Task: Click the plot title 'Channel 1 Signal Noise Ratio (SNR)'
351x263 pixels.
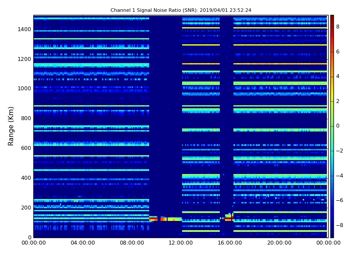Action: click(x=154, y=10)
